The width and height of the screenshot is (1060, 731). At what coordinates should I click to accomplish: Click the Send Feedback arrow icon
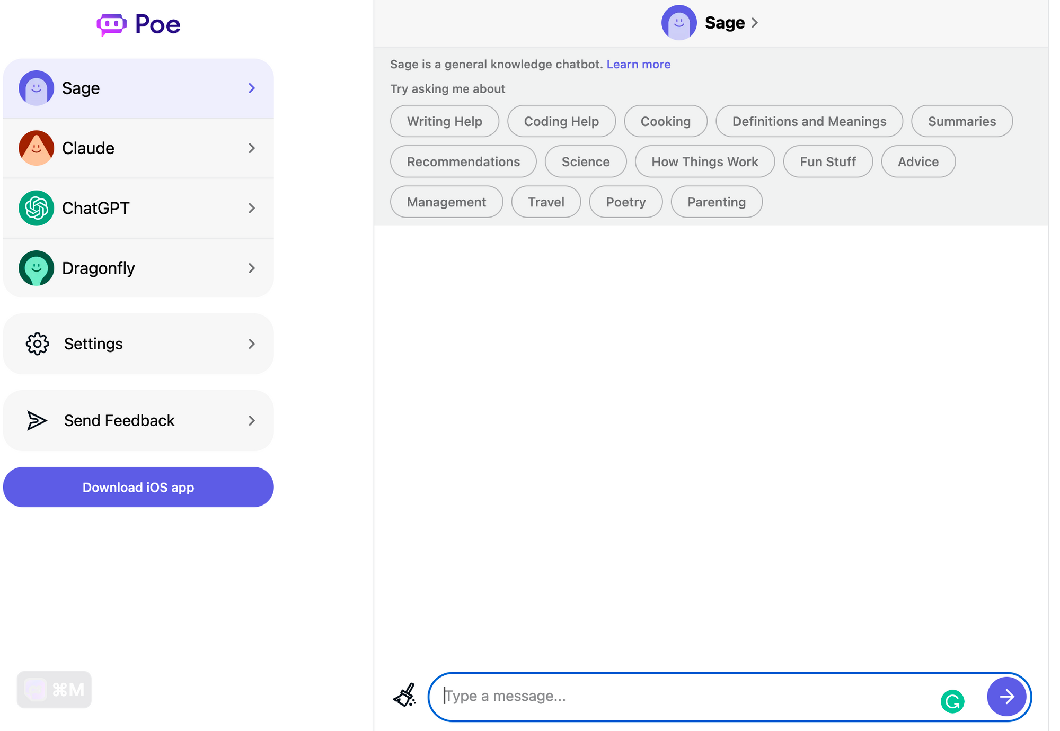[253, 420]
